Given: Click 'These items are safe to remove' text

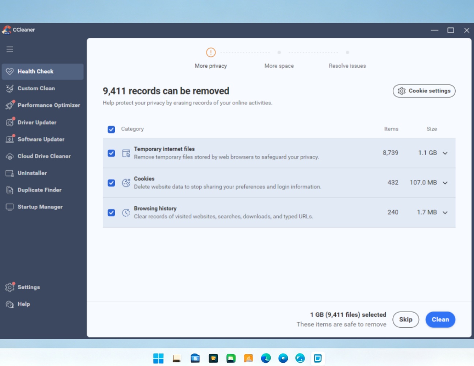Looking at the screenshot, I should [x=341, y=324].
